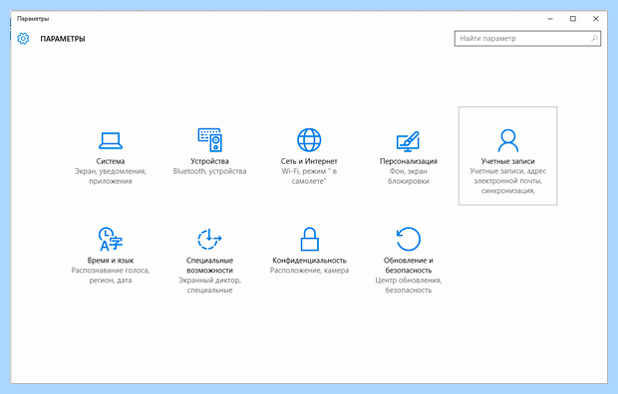Click the Устройства label

pos(209,161)
